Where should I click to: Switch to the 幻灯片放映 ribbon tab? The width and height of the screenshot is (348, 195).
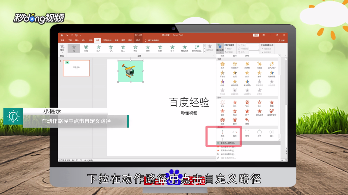tap(107, 40)
